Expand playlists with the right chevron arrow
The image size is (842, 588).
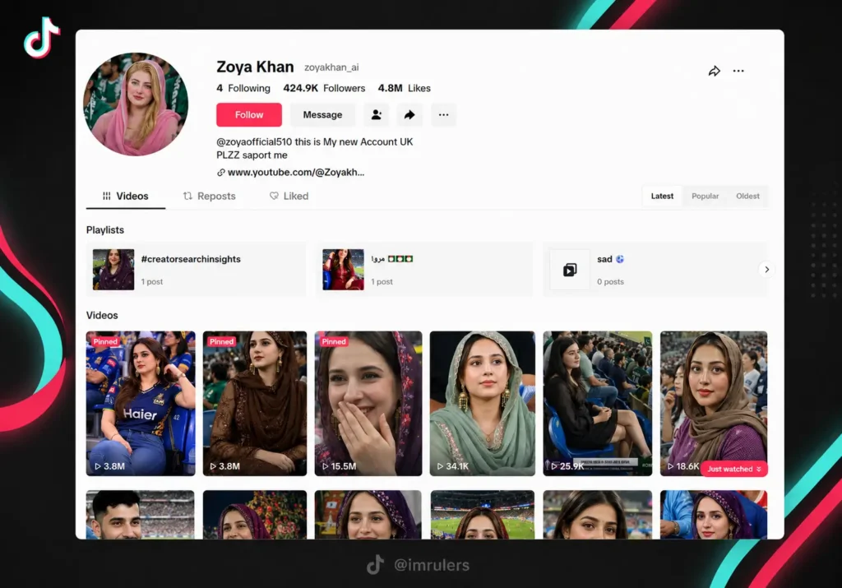point(766,270)
